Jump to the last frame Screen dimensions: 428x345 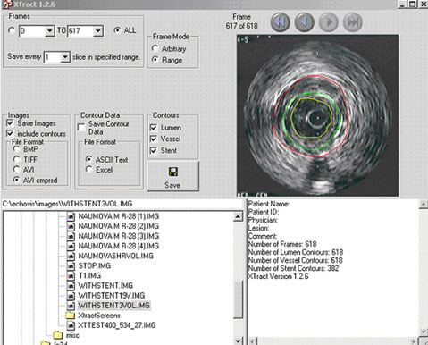point(353,22)
